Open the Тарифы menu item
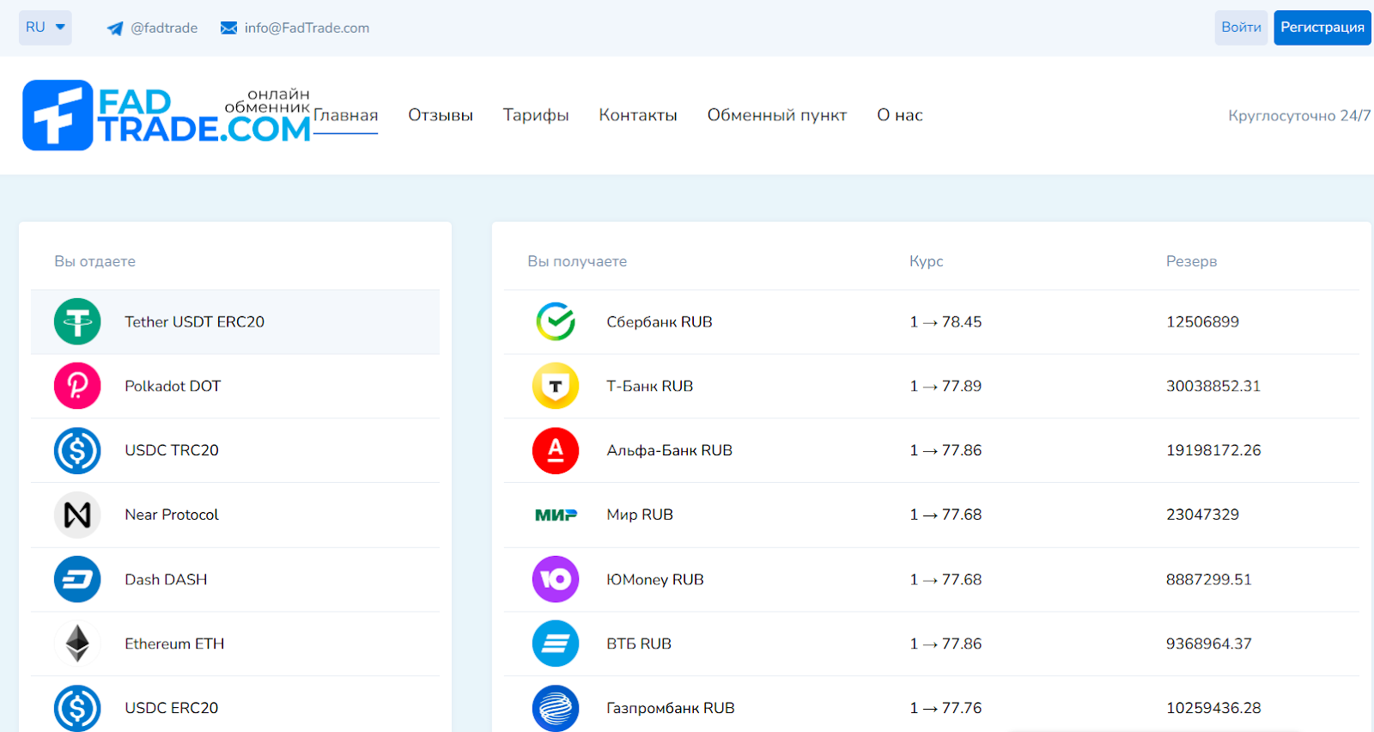 pos(536,115)
